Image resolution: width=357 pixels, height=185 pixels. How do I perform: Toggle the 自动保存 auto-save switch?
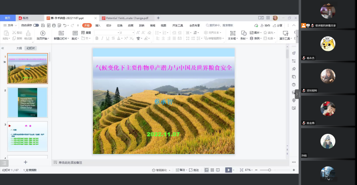click(36, 25)
